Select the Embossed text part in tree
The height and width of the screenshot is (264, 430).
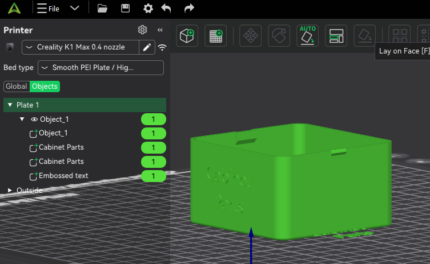63,176
